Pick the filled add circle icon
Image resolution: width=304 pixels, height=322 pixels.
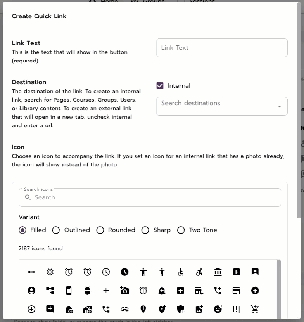tap(255, 291)
